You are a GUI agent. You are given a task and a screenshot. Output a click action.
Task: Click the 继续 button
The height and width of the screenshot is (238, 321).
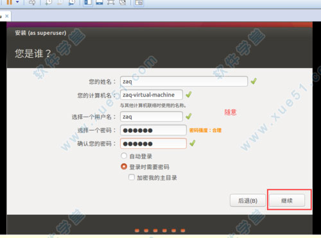pyautogui.click(x=287, y=200)
